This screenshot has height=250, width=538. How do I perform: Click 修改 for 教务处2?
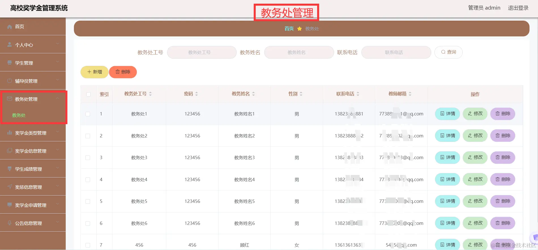click(475, 136)
